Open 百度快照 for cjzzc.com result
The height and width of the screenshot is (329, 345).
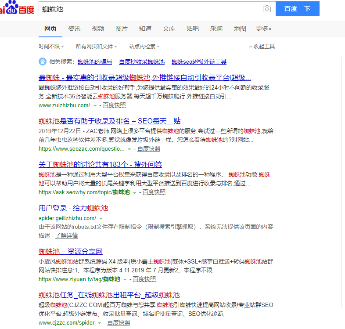[119, 323]
